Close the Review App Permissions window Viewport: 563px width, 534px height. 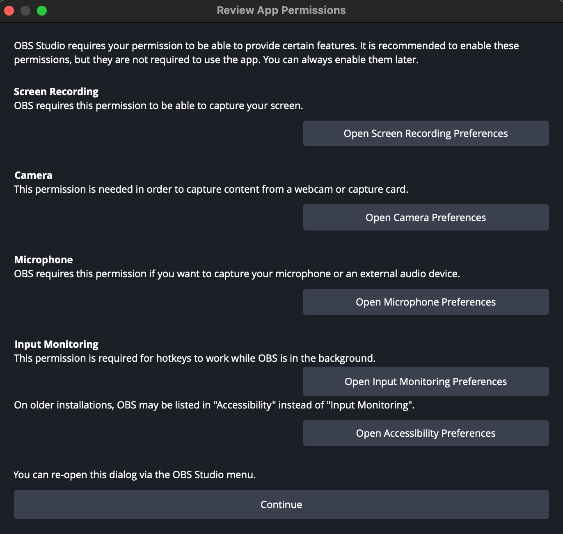click(x=9, y=11)
